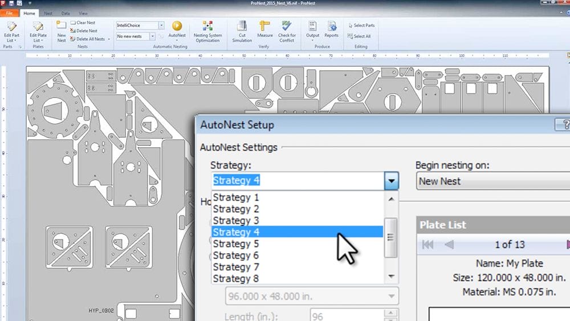
Task: Open the File tab
Action: pos(10,13)
